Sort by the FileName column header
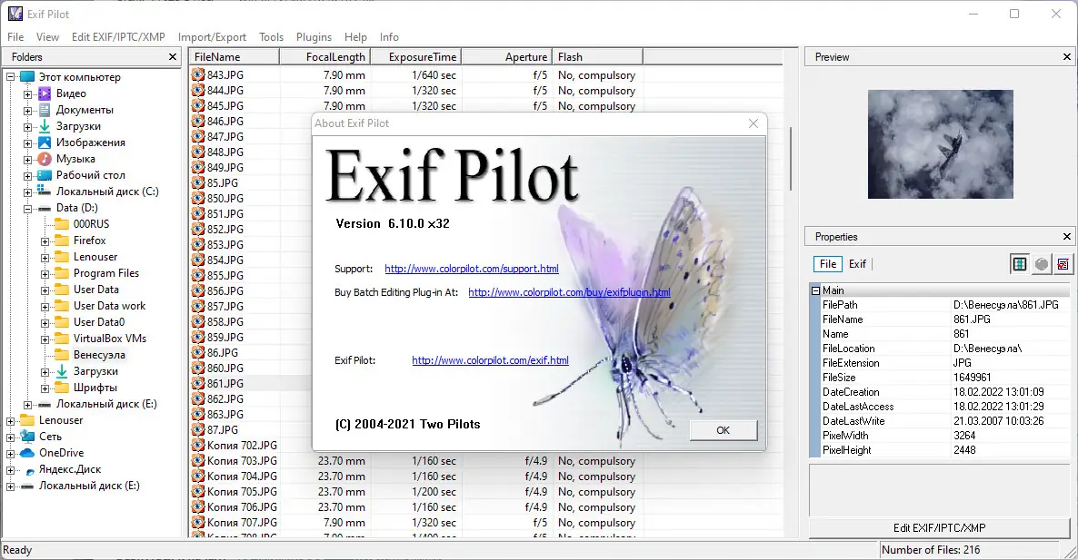1078x560 pixels. 235,57
